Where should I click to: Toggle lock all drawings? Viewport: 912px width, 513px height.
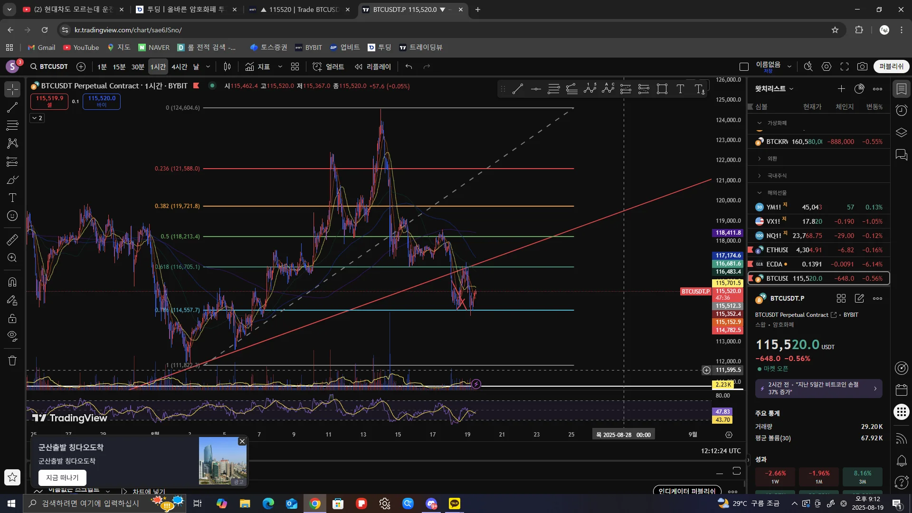click(x=12, y=319)
